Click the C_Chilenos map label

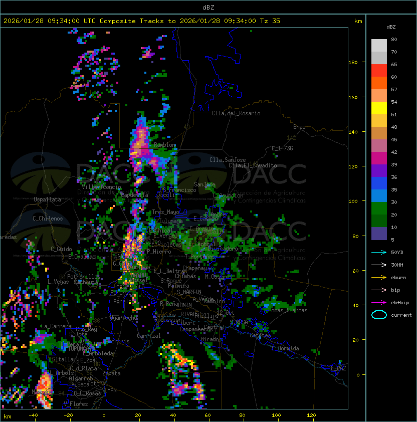(x=48, y=219)
